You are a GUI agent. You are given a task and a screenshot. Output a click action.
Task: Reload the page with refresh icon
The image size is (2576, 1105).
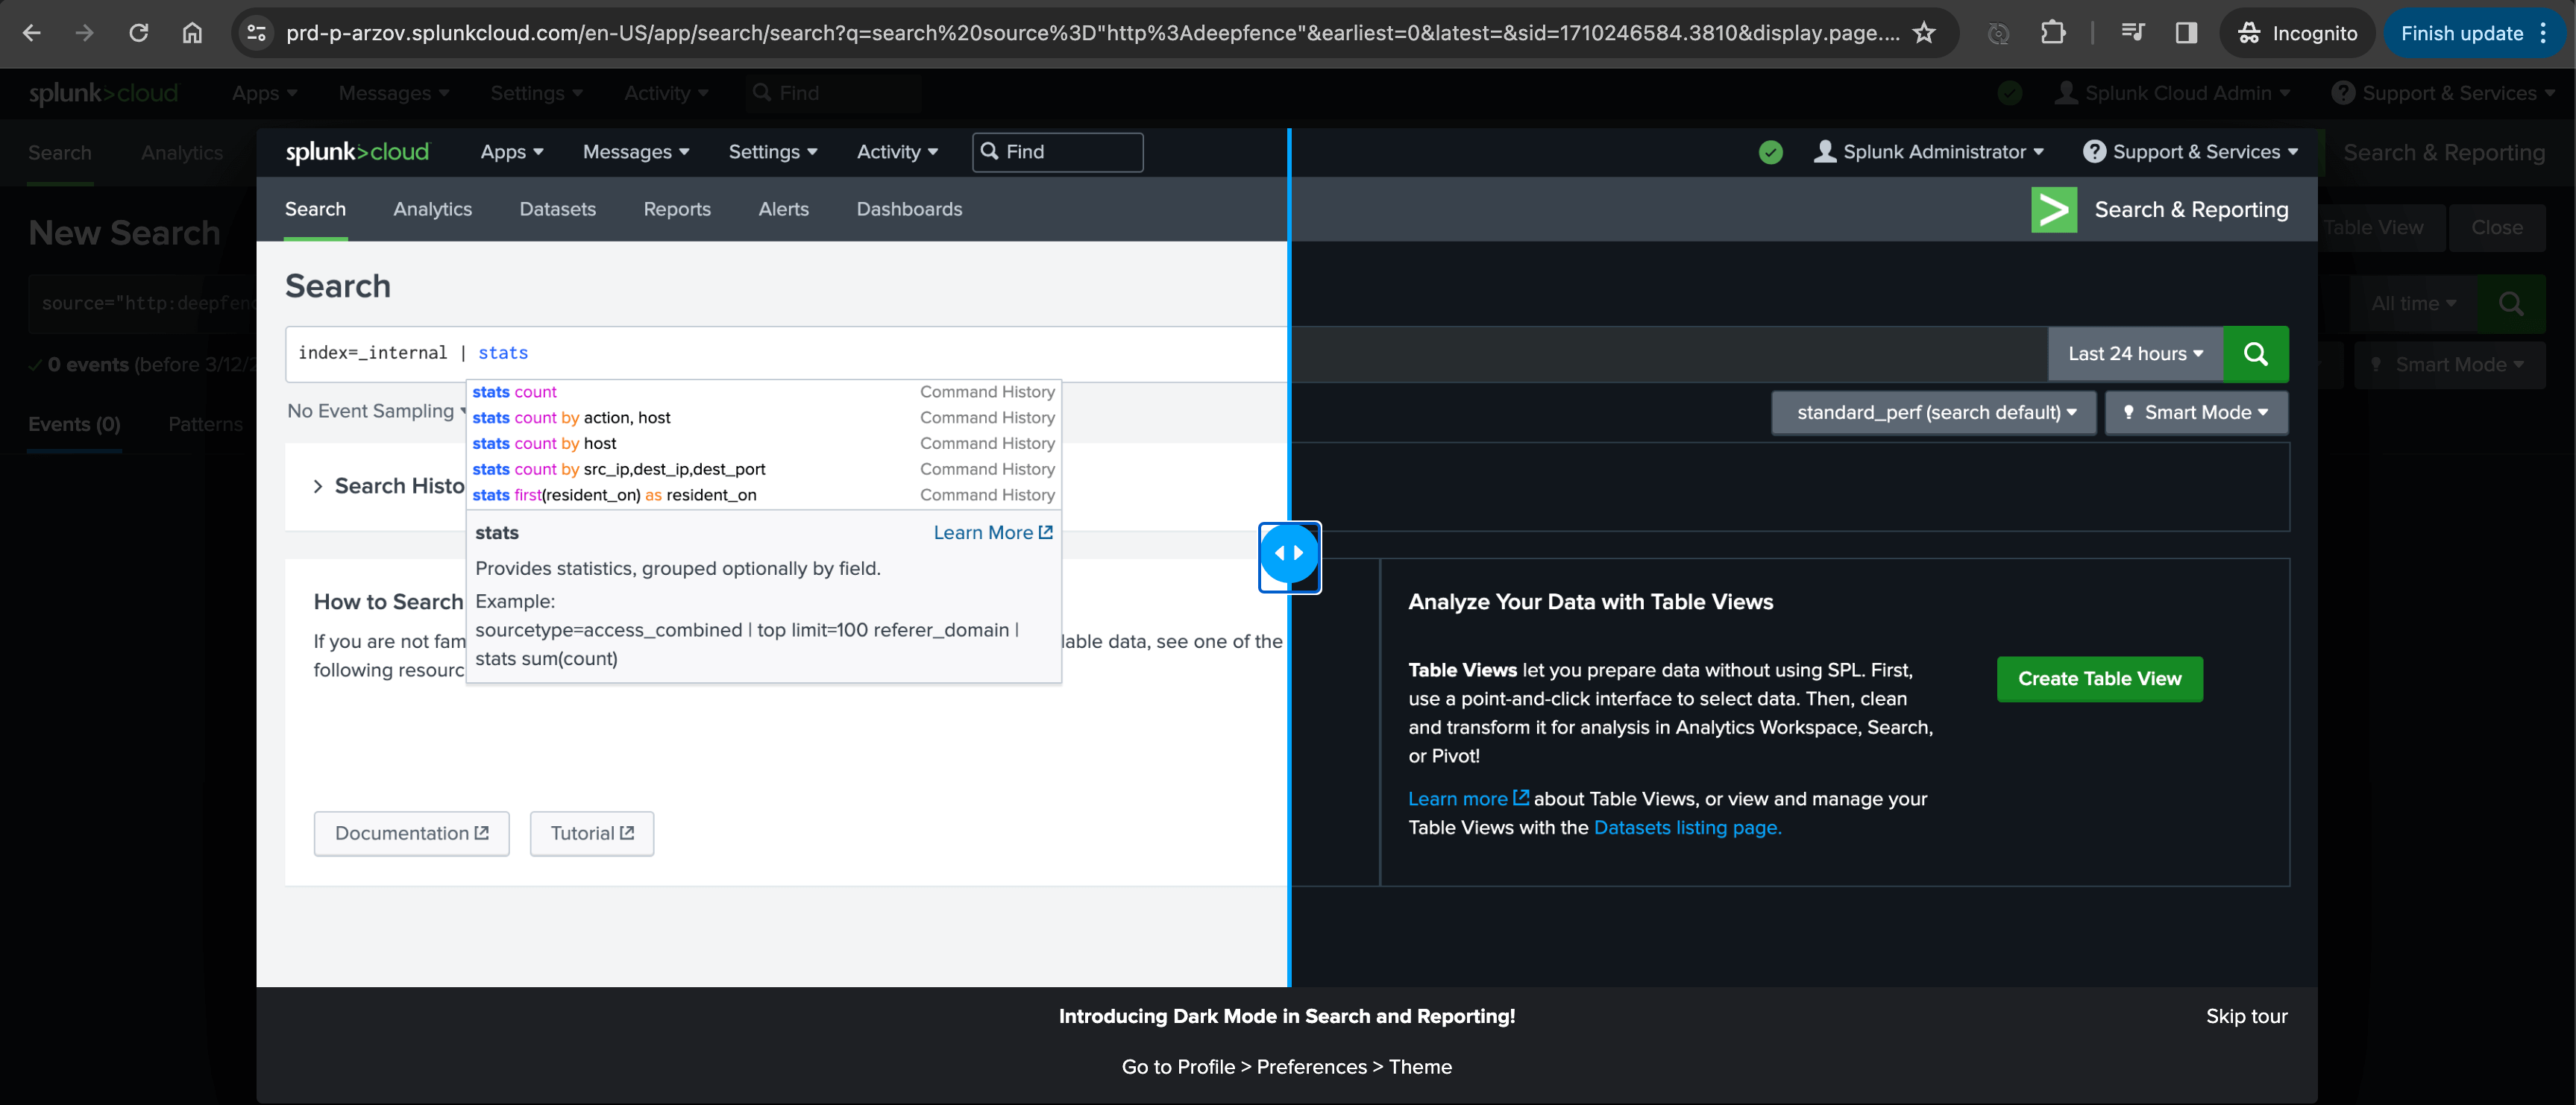[x=139, y=33]
